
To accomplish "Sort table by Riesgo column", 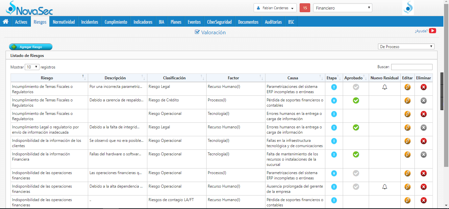I will [49, 78].
